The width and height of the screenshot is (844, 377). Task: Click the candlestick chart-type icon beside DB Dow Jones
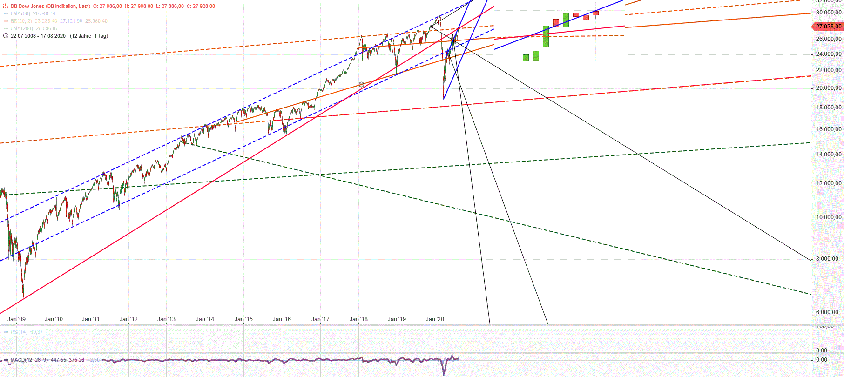coord(6,6)
